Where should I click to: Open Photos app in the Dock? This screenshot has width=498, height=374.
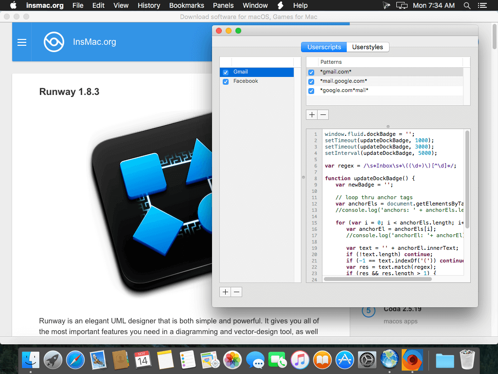[232, 360]
